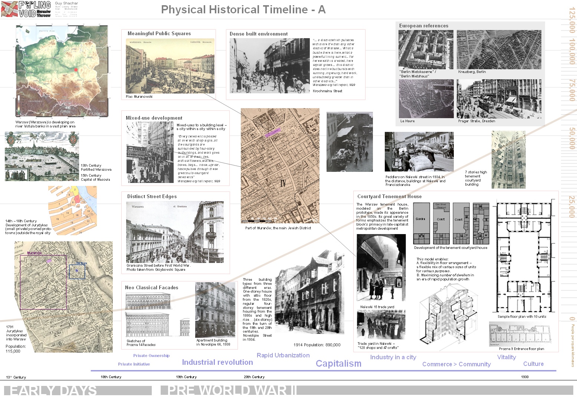Select the 'Capitalism' label

click(x=338, y=364)
